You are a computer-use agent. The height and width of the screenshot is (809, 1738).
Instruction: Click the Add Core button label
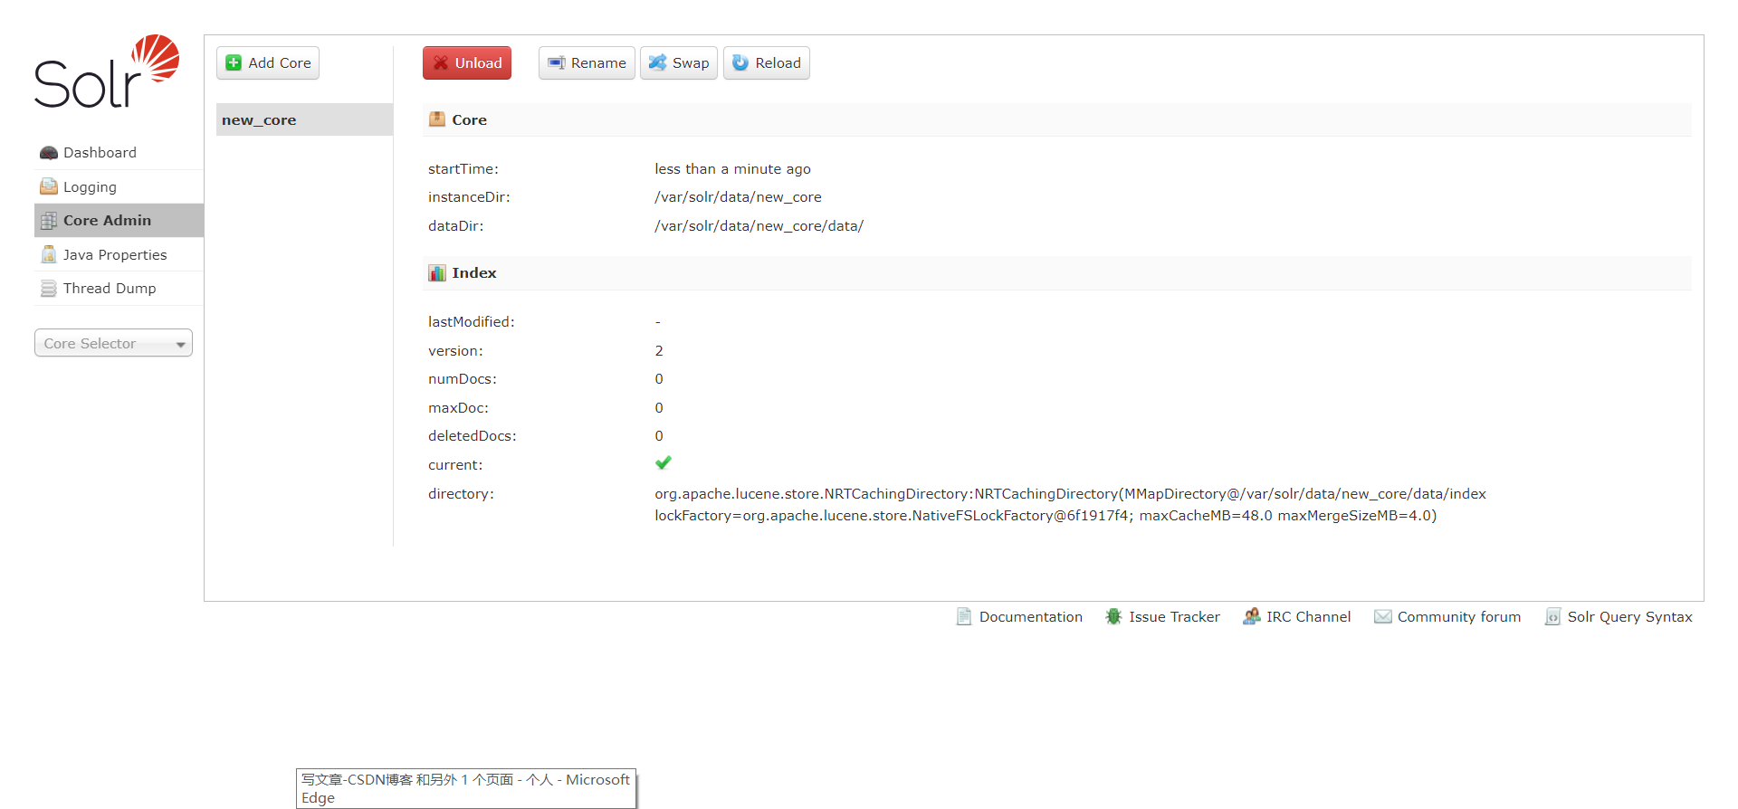280,62
